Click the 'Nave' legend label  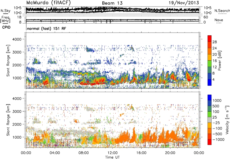coord(219,20)
